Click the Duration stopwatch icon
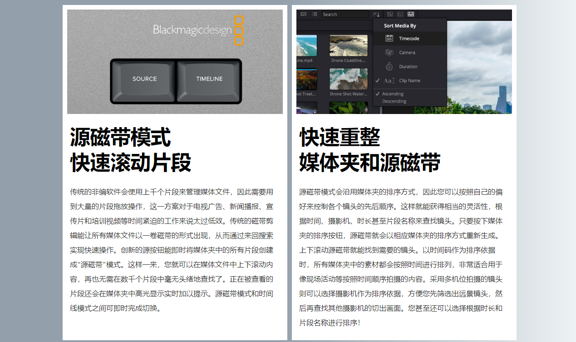Screen dimensions: 576x342 tap(389, 66)
